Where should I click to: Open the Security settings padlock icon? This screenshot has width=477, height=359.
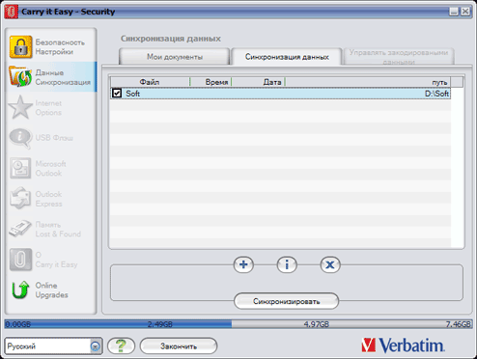point(20,47)
